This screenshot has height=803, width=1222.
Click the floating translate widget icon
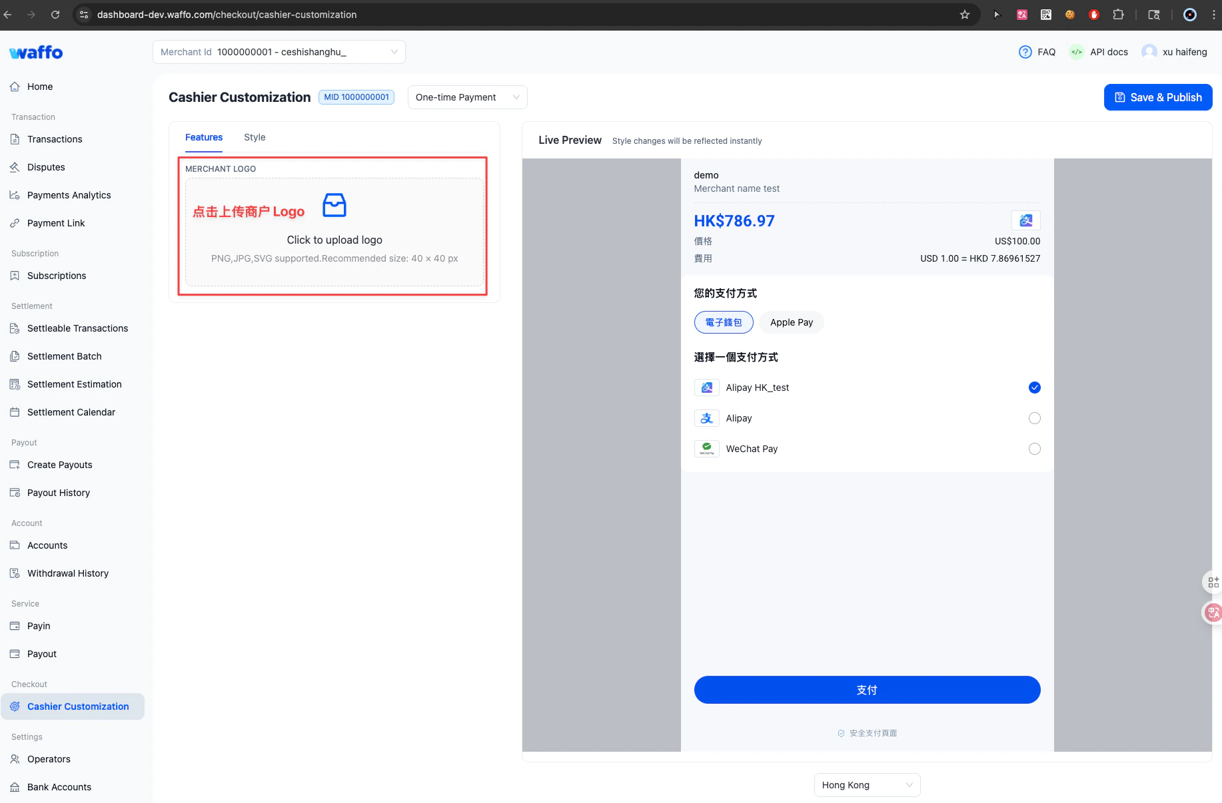pyautogui.click(x=1213, y=612)
